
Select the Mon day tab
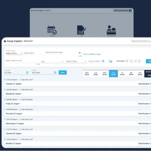coord(87,74)
